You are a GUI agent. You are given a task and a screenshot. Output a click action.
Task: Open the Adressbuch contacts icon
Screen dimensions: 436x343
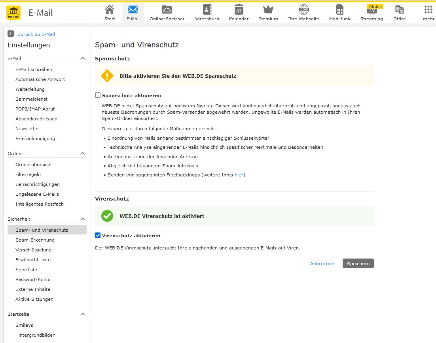[x=207, y=10]
